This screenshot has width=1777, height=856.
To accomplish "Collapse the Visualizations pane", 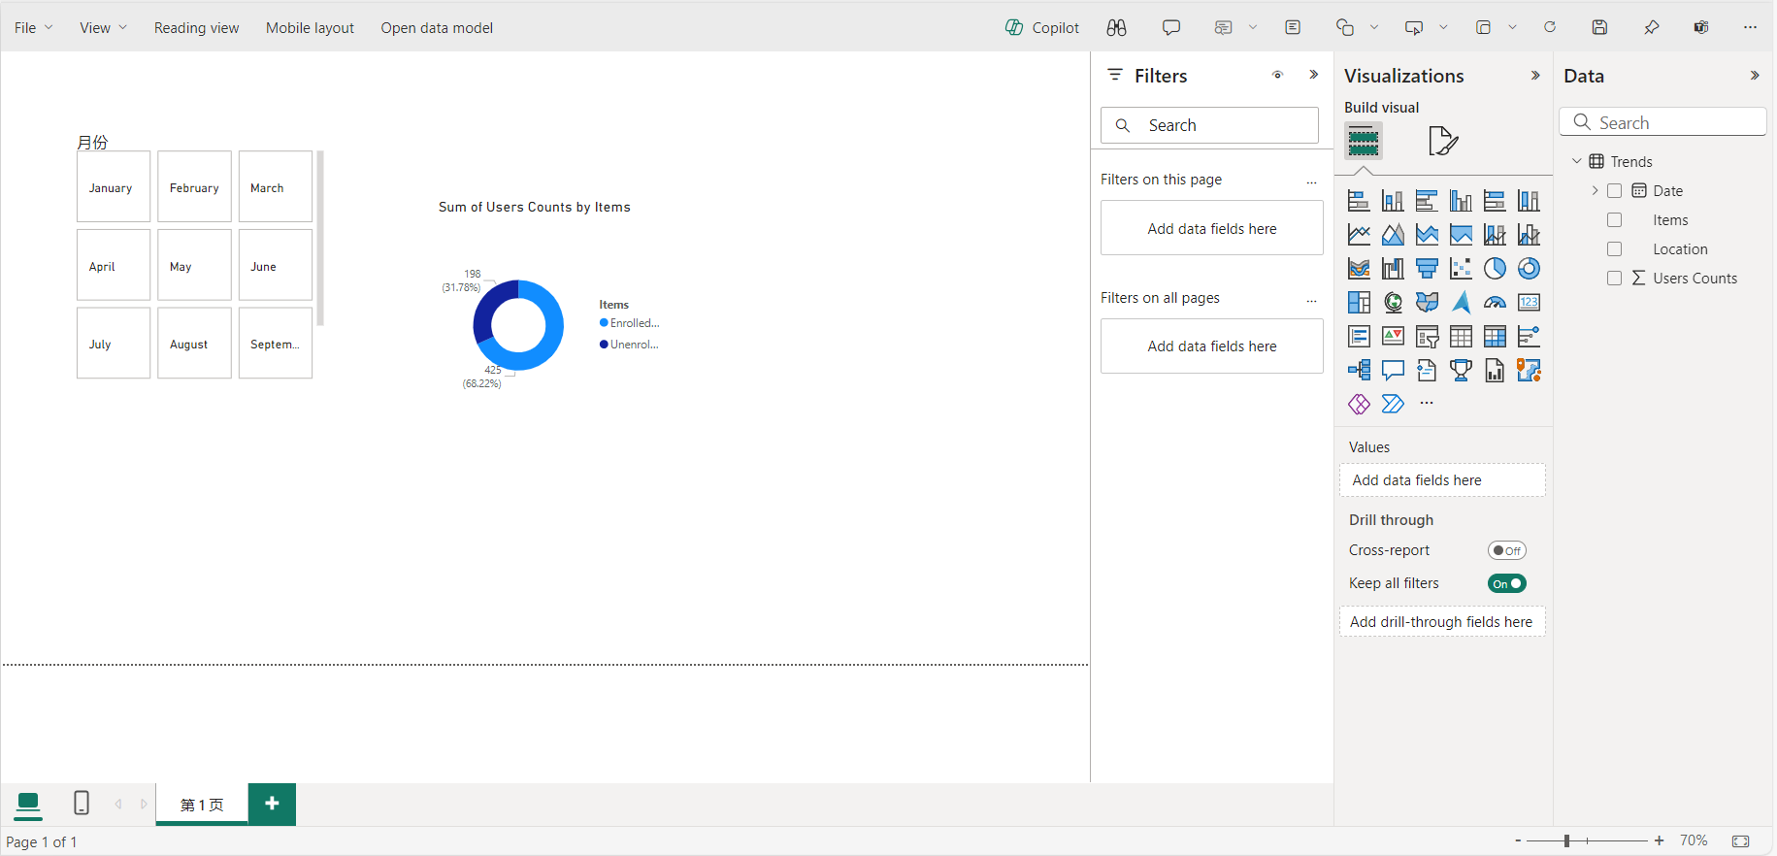I will click(1535, 76).
